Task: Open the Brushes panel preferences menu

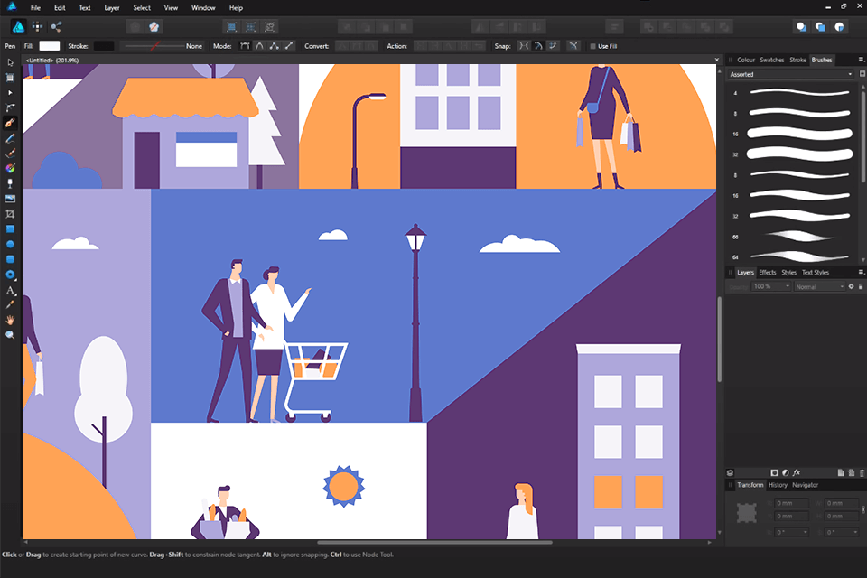Action: click(862, 60)
